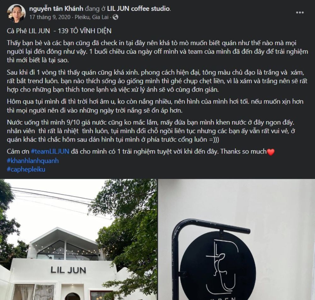
Task: Click the Pleiku, Gia Lai location link
Action: click(92, 17)
